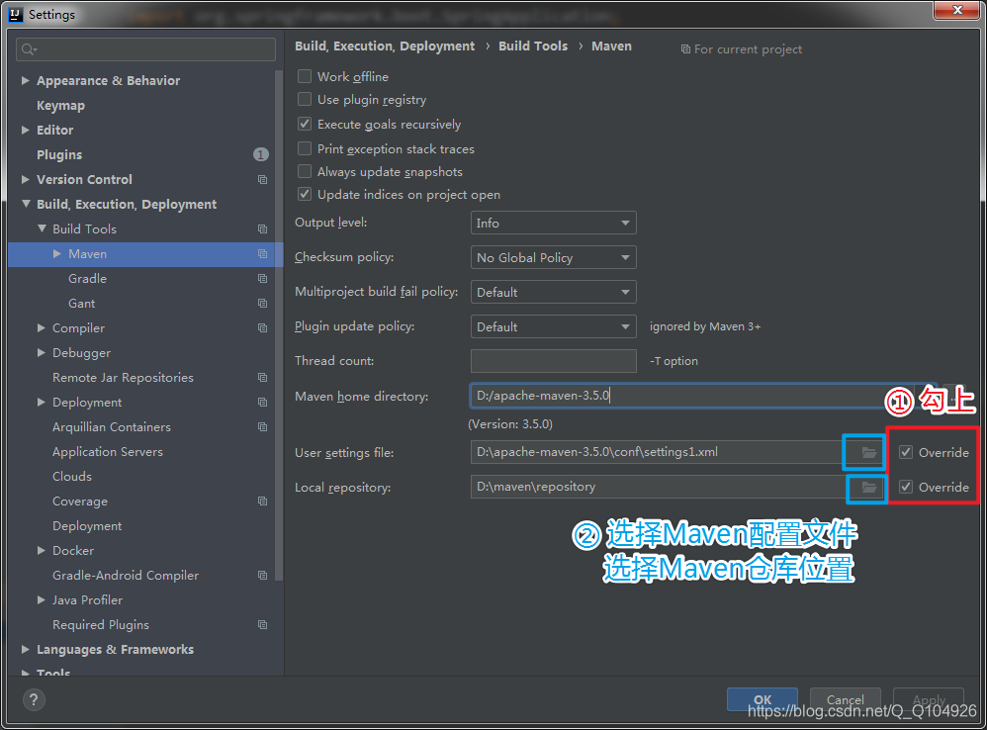Click project-level icon next to Version Control
987x730 pixels.
pyautogui.click(x=262, y=179)
